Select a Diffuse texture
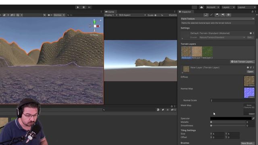The image size is (258, 145). pos(249,81)
